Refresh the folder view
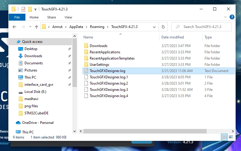The image size is (241, 151). coord(163,27)
